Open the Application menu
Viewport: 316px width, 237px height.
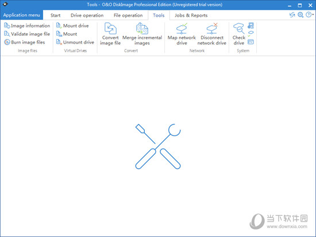point(22,15)
